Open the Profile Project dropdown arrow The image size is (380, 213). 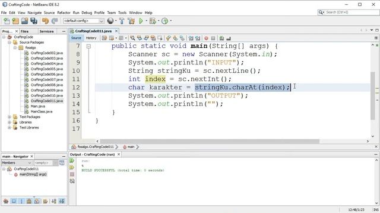pyautogui.click(x=171, y=21)
